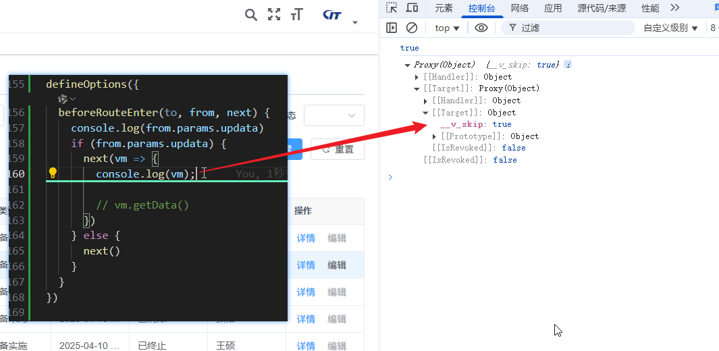Viewport: 719px width, 351px height.
Task: Activate the DevTools inspect element picker icon
Action: (391, 8)
